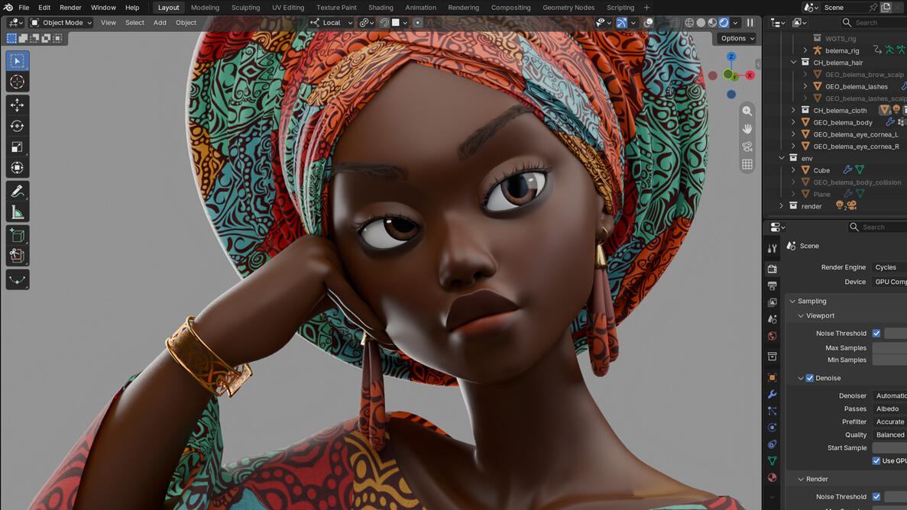Open the Render menu
Viewport: 907px width, 510px height.
(70, 8)
